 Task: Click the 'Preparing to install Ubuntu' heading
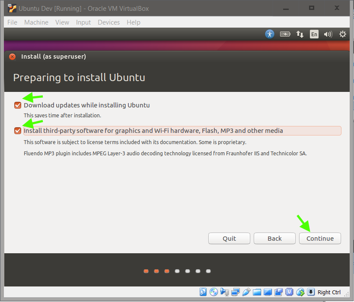[x=79, y=78]
